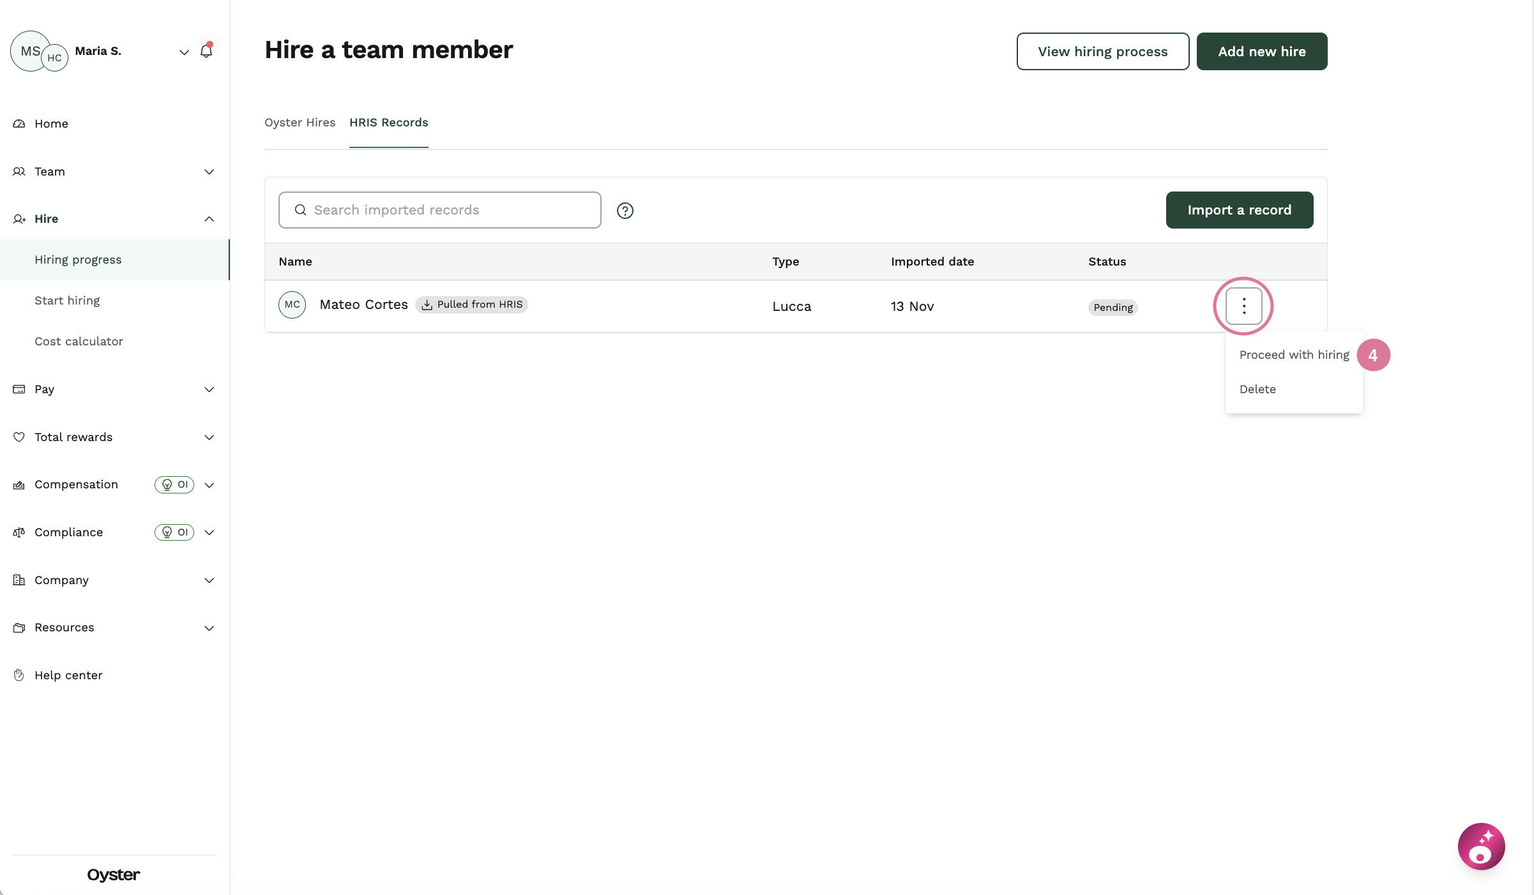
Task: Open the three-dot menu for Mateo Cortes
Action: (1243, 306)
